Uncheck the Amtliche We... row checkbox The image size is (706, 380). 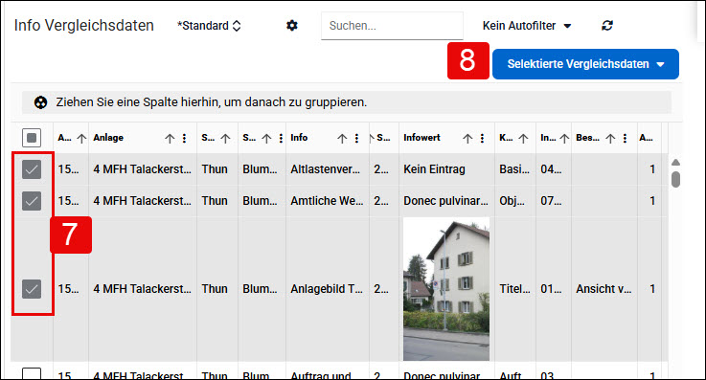tap(32, 201)
